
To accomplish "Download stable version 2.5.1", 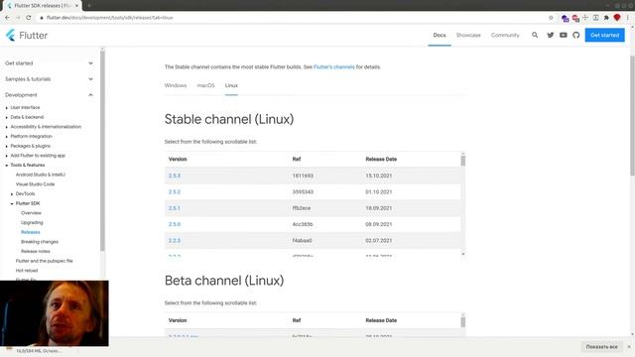I will pos(175,208).
